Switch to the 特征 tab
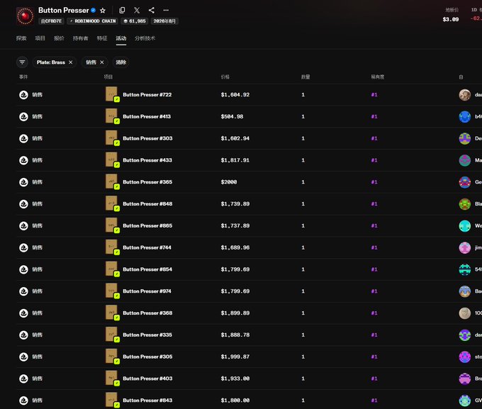The width and height of the screenshot is (482, 409). pos(102,38)
